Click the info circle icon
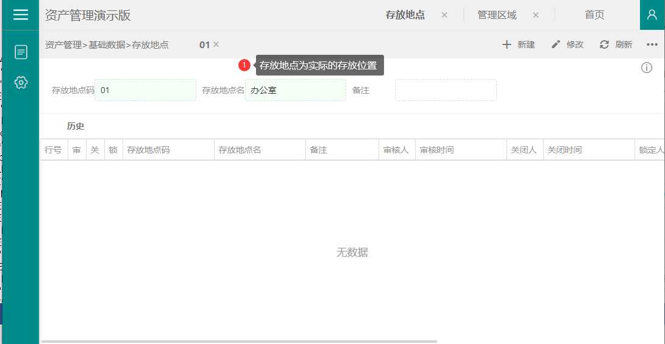 tap(647, 68)
